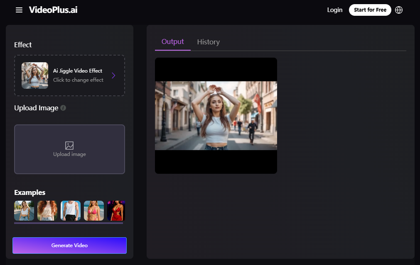
Task: Choose the first example with street background
Action: click(24, 210)
